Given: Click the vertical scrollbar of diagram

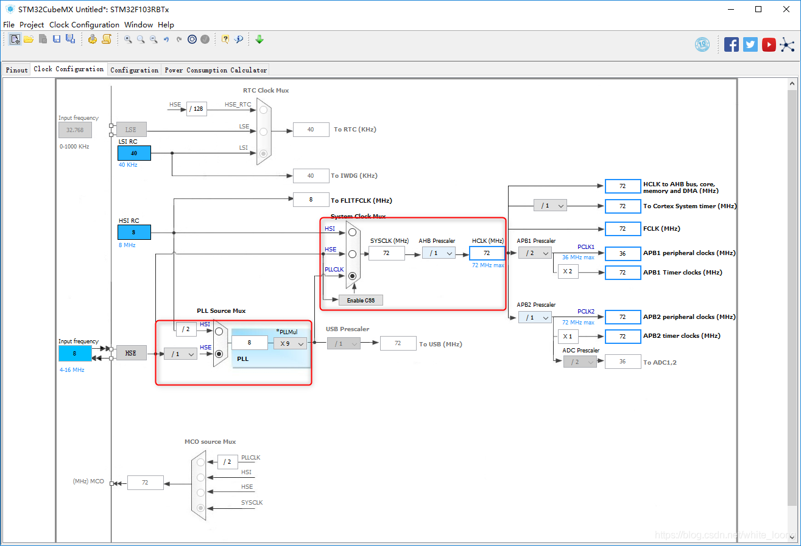Looking at the screenshot, I should tap(792, 298).
